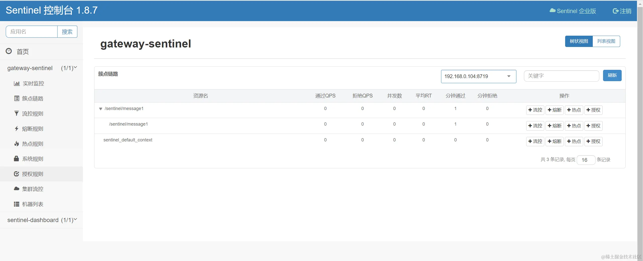This screenshot has height=261, width=643.
Task: Switch to 列表视图 list view
Action: (606, 41)
